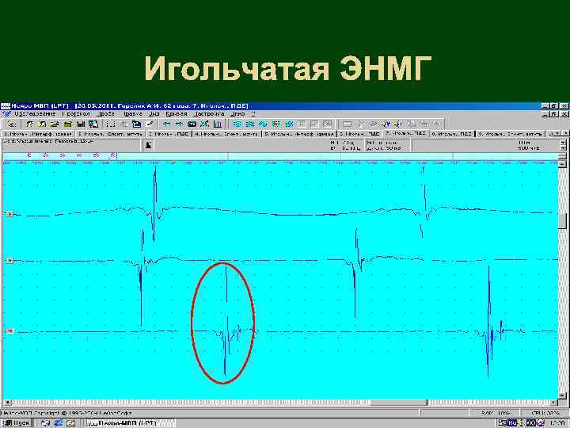
Task: Open the Обследование menu
Action: (x=35, y=114)
